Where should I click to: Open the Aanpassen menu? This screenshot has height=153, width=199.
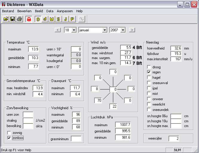(x=65, y=11)
